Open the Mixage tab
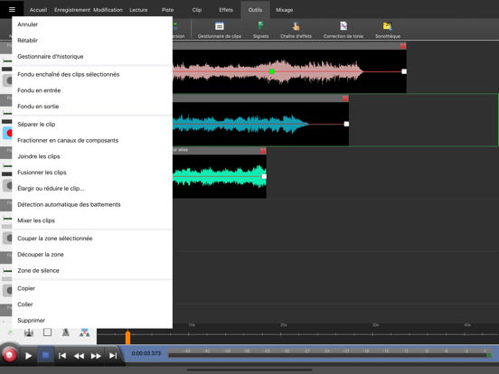Screen dimensions: 499x374 pos(284,10)
